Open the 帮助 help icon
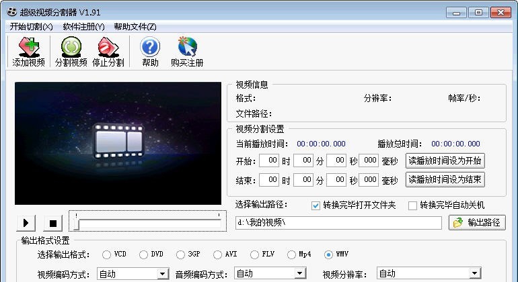The width and height of the screenshot is (518, 282). pyautogui.click(x=150, y=52)
